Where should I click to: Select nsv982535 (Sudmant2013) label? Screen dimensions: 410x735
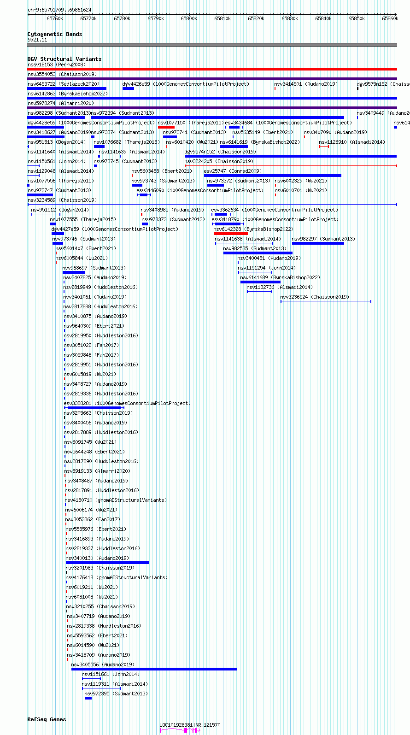click(x=255, y=248)
